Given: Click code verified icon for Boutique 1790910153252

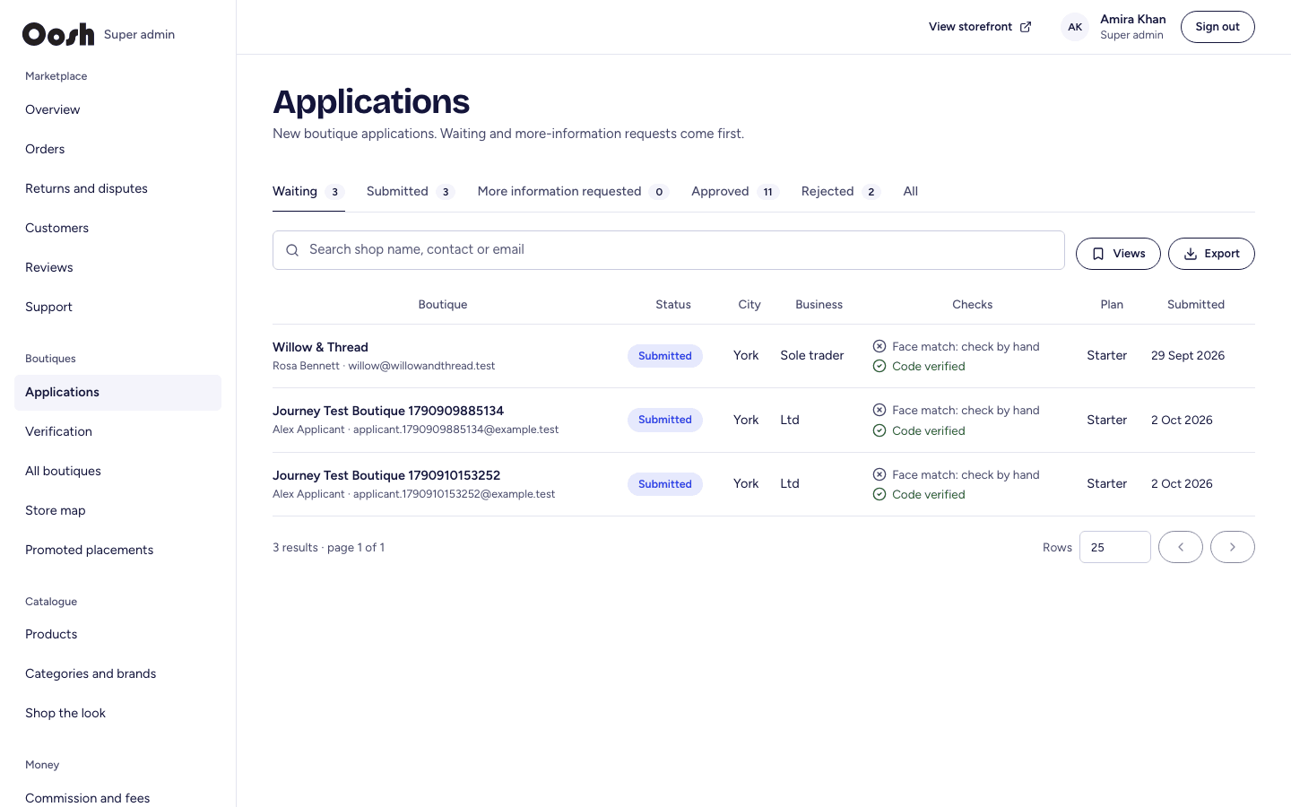Looking at the screenshot, I should point(879,494).
